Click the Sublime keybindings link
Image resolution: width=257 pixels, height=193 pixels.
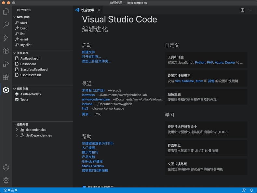pyautogui.click(x=188, y=81)
